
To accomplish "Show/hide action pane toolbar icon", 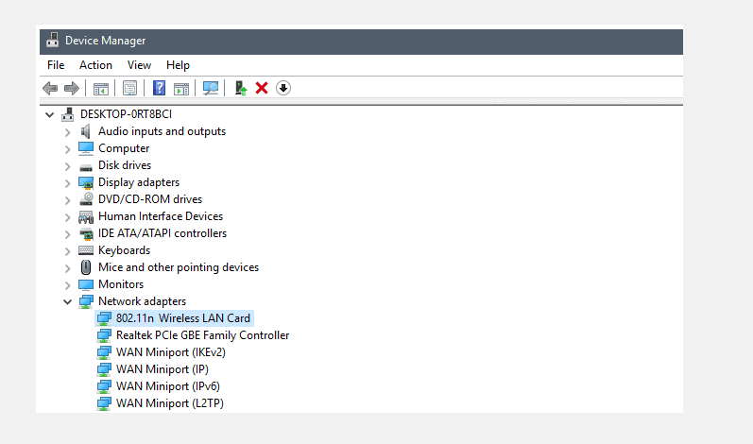I will 181,88.
